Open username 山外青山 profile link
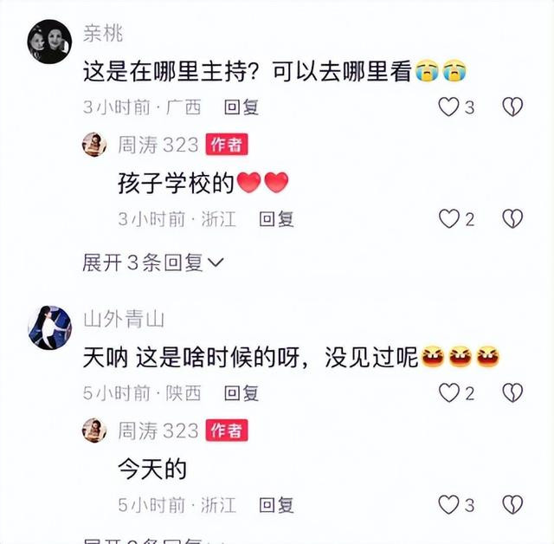This screenshot has height=544, width=554. 124,319
